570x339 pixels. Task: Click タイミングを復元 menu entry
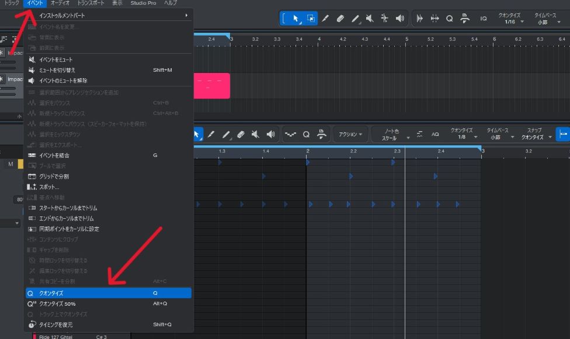click(x=56, y=324)
